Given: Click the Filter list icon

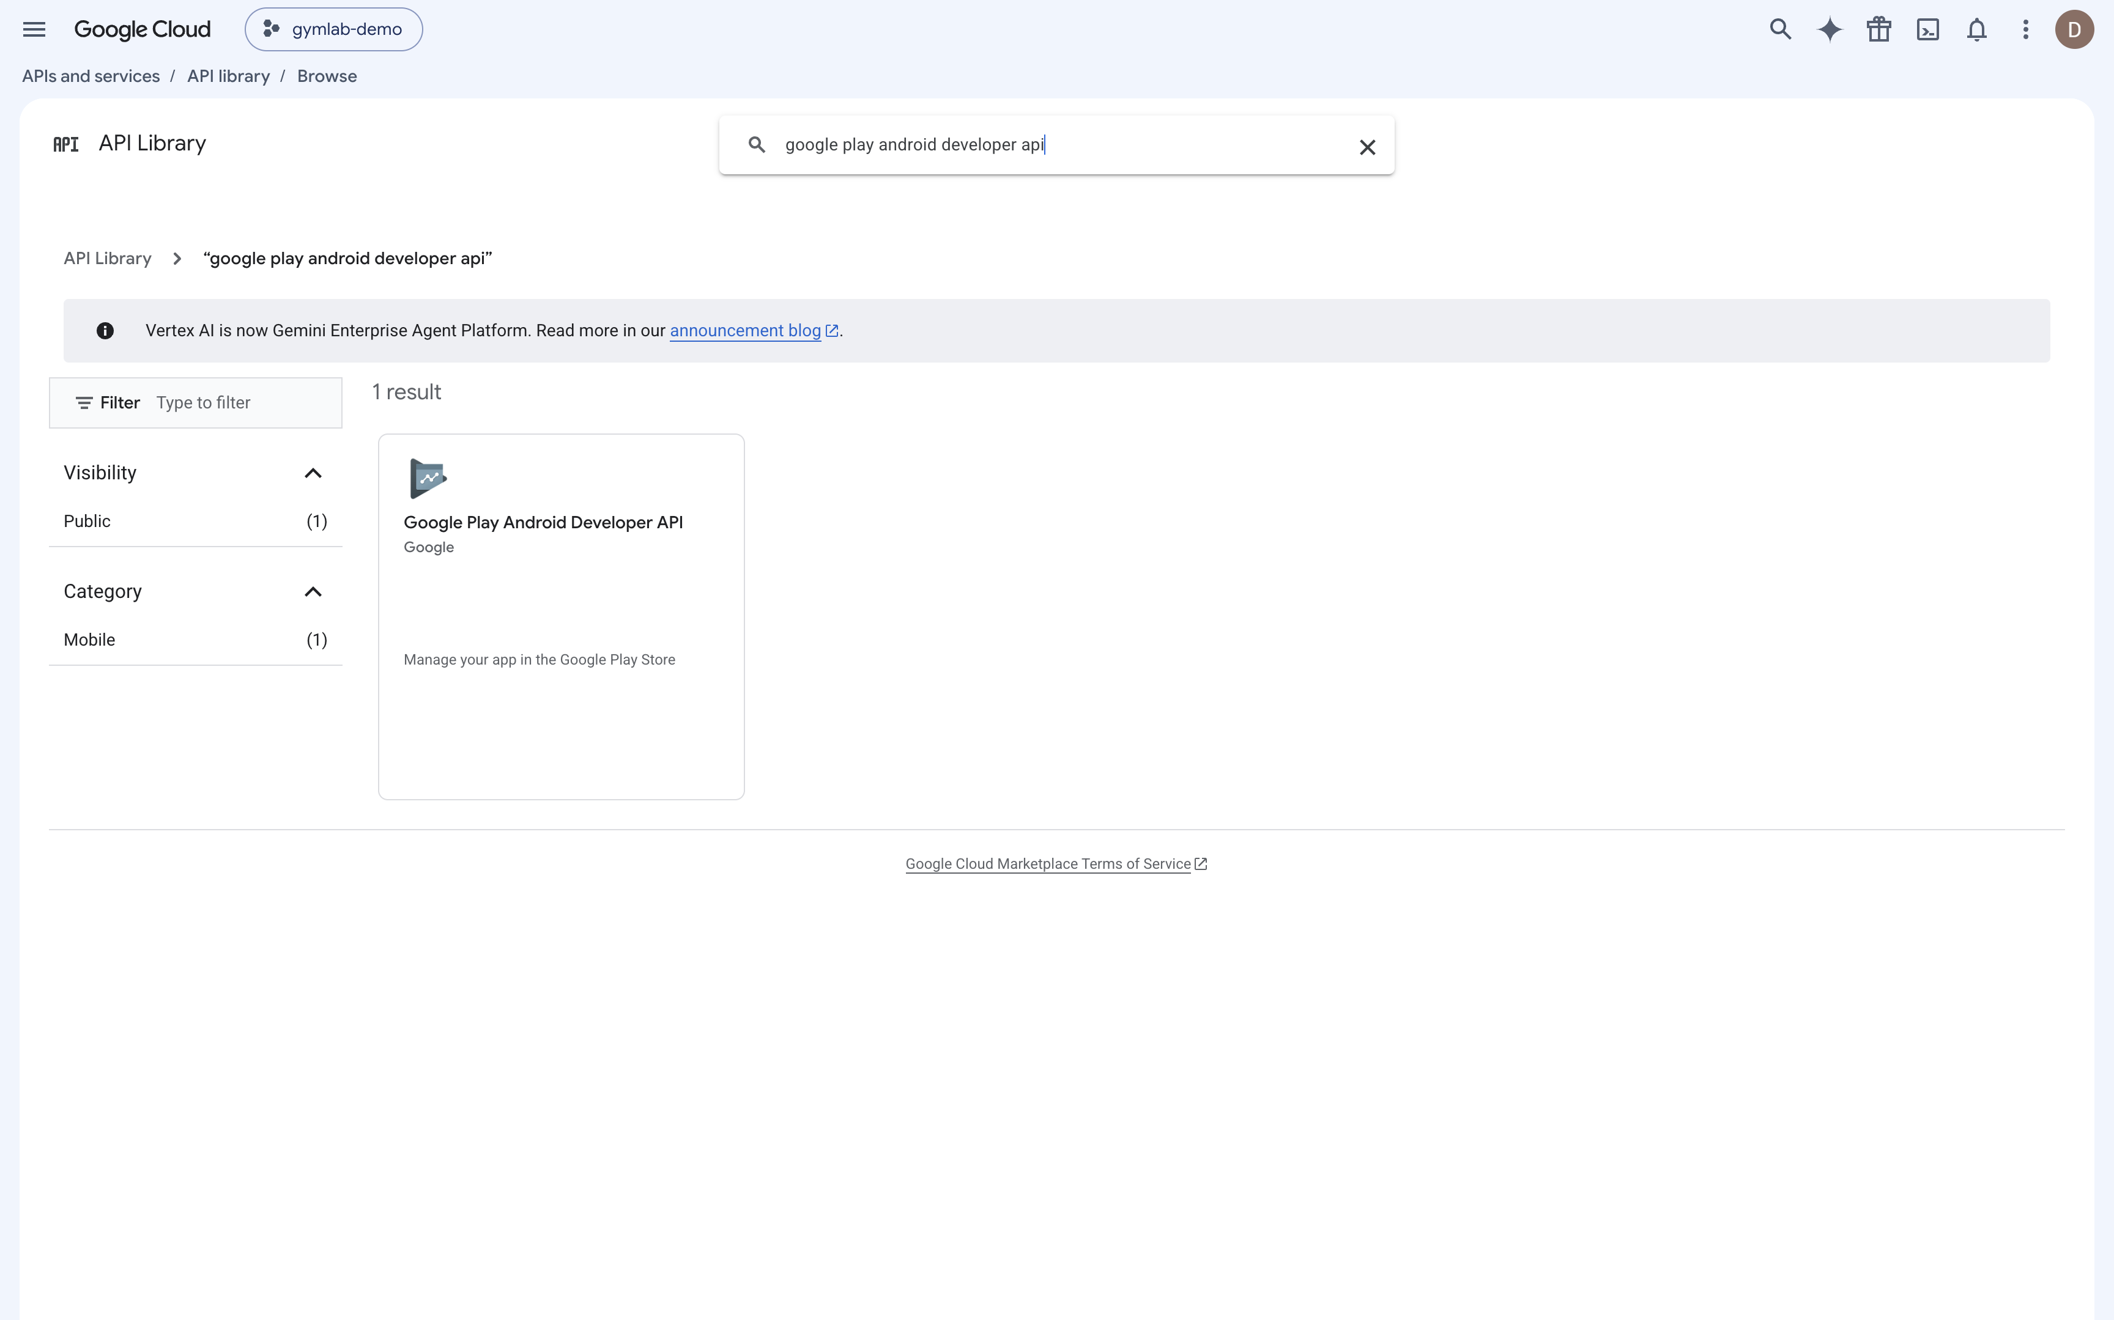Looking at the screenshot, I should pos(84,402).
